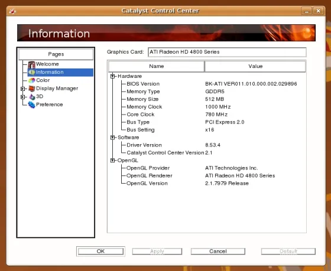
Task: Select the Memory Size row
Action: [142, 99]
